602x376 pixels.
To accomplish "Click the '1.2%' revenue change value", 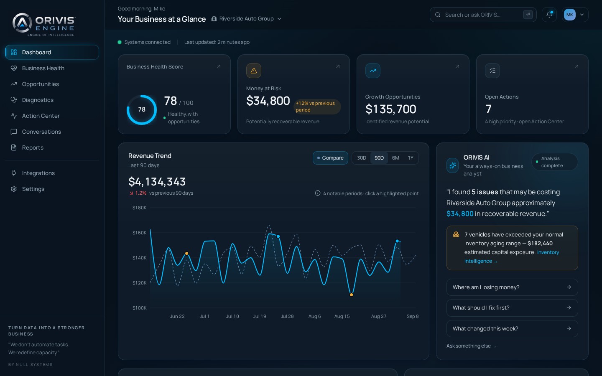I will point(141,193).
